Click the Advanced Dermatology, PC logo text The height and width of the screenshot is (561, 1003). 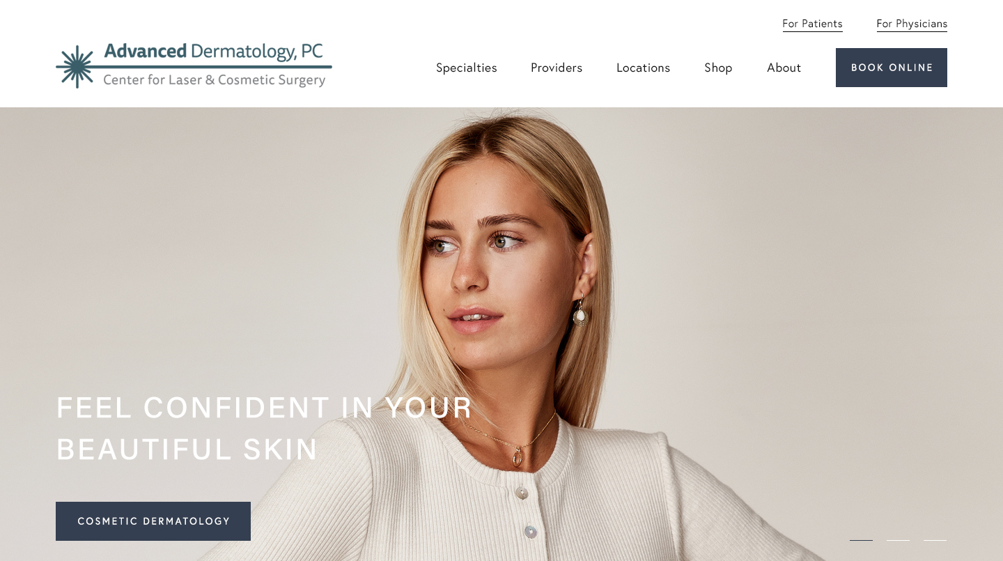coord(213,52)
